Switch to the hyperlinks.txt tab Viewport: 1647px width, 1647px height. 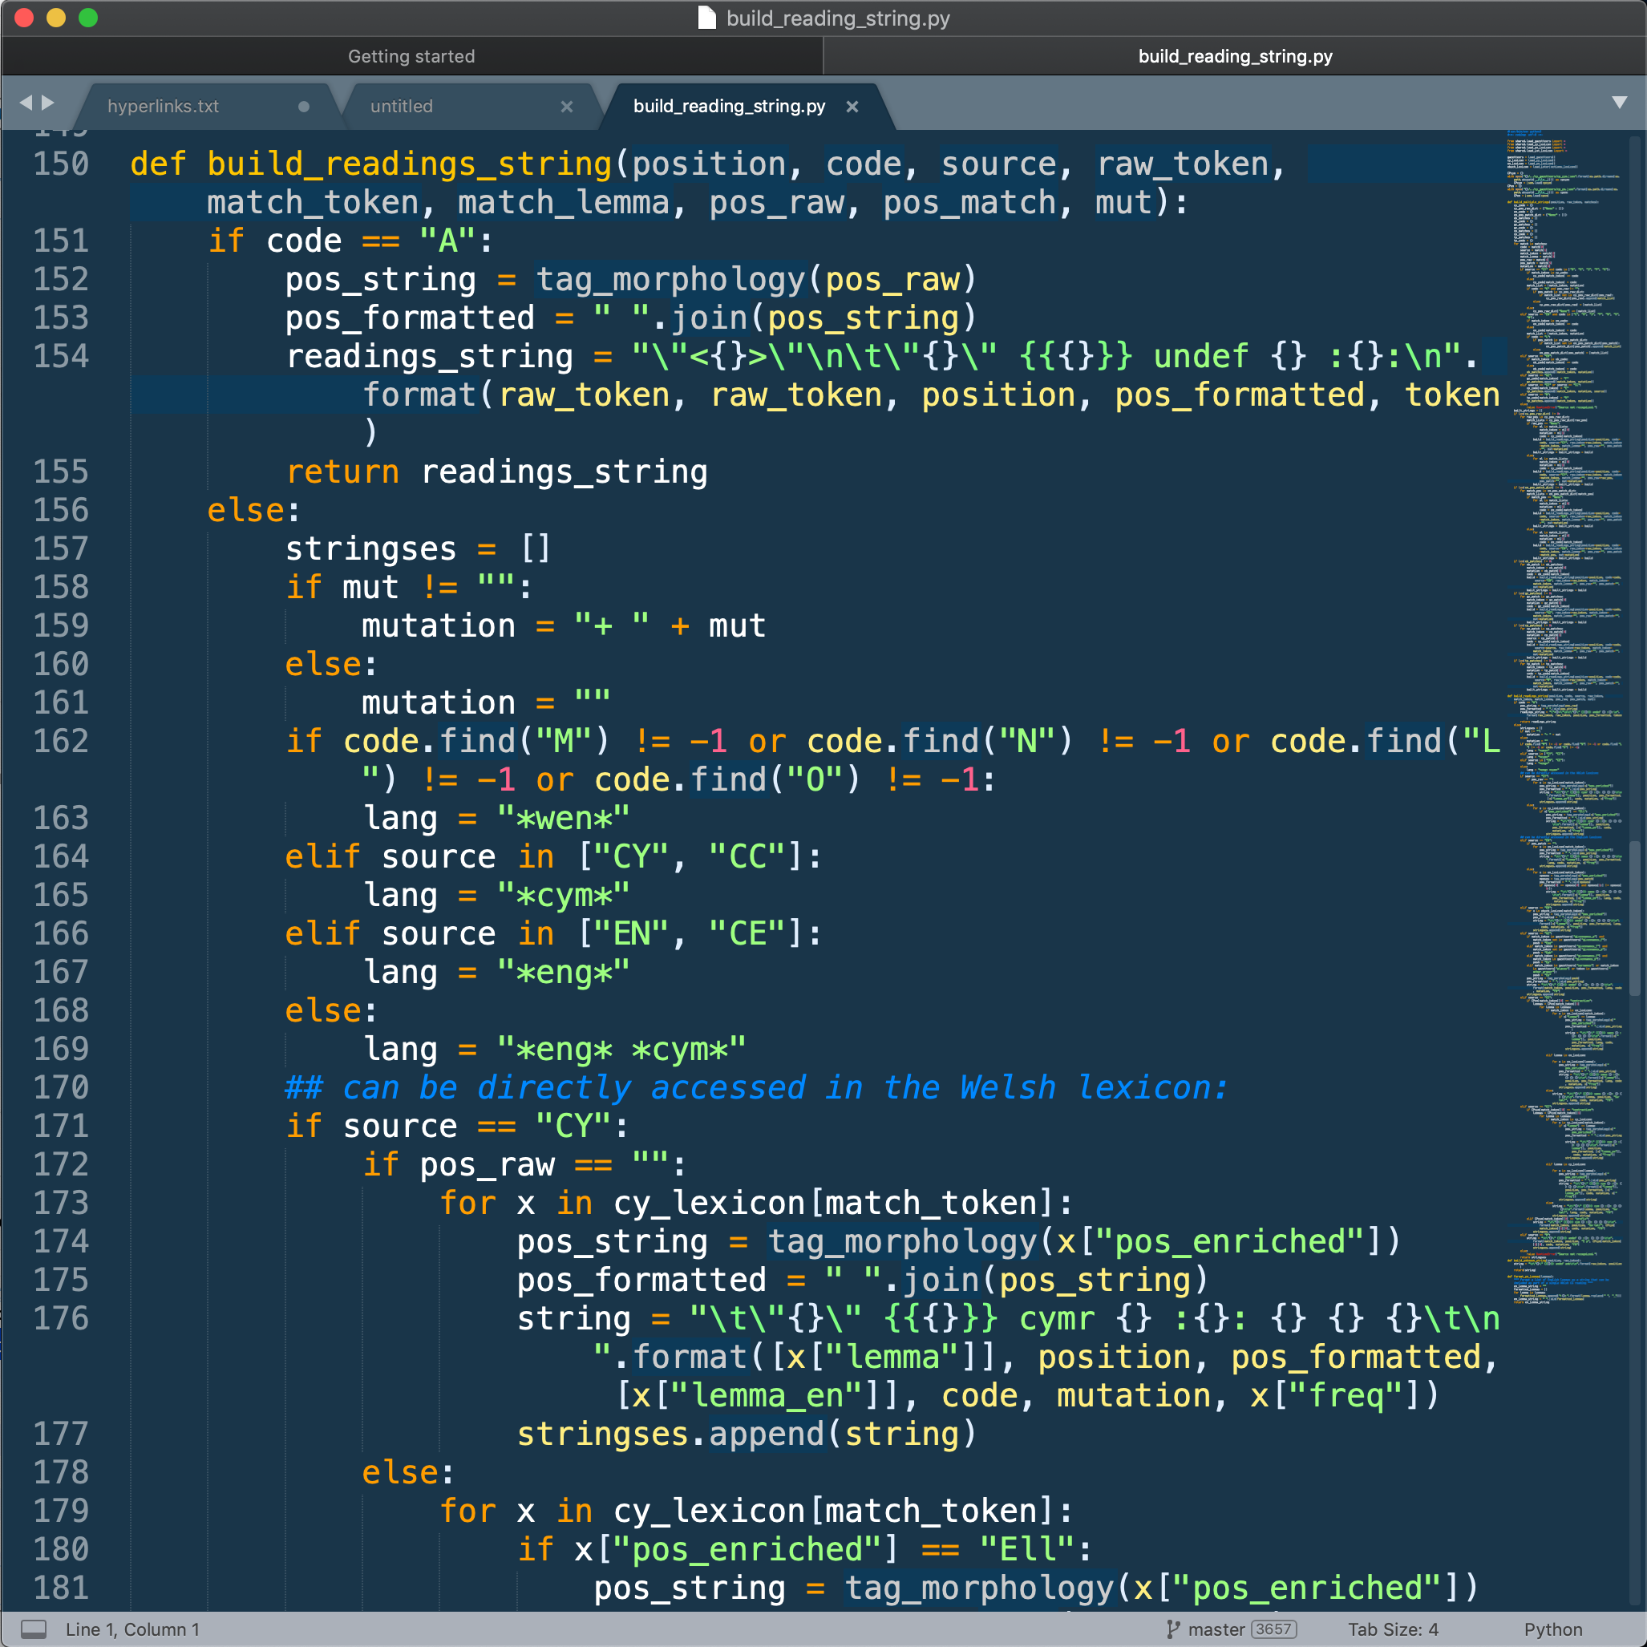[162, 107]
